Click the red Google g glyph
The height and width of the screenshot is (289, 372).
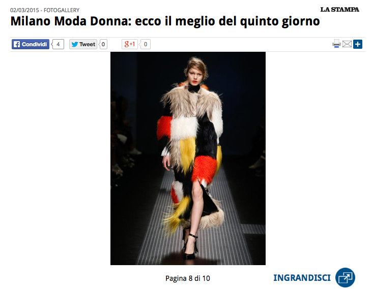point(127,44)
